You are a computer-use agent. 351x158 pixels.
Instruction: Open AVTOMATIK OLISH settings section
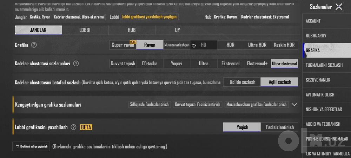point(327,95)
